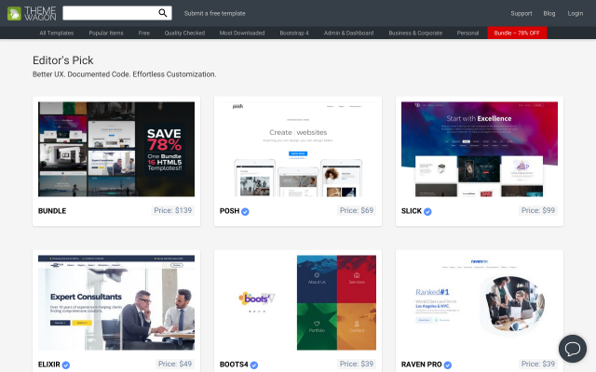This screenshot has width=596, height=372.
Task: Open the Support link
Action: 521,13
